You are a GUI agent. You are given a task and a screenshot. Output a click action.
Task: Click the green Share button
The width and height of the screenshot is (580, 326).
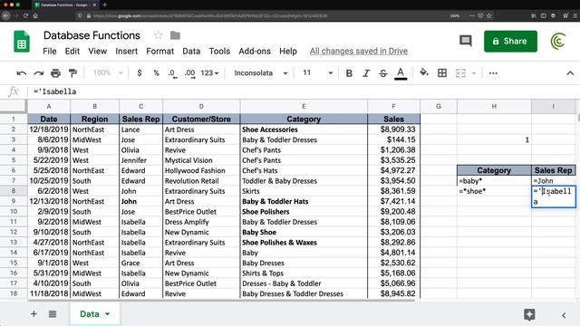pyautogui.click(x=510, y=41)
